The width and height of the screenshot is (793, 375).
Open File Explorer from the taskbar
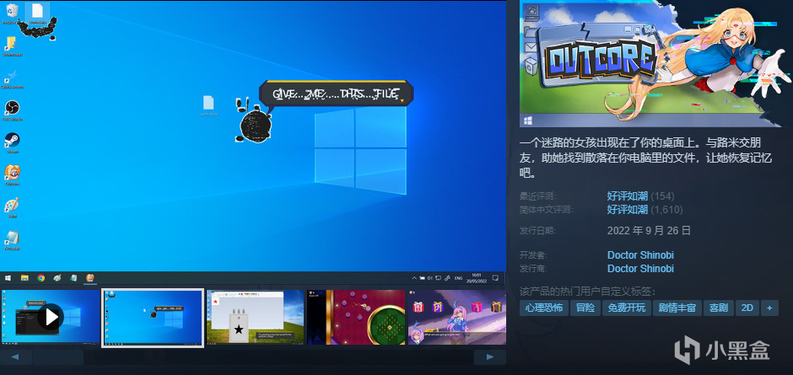point(24,278)
